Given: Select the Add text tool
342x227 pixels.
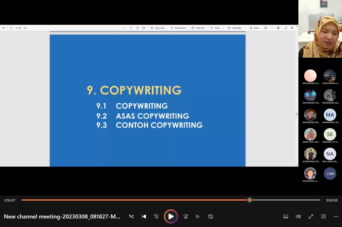Looking at the screenshot, I should click(x=198, y=28).
